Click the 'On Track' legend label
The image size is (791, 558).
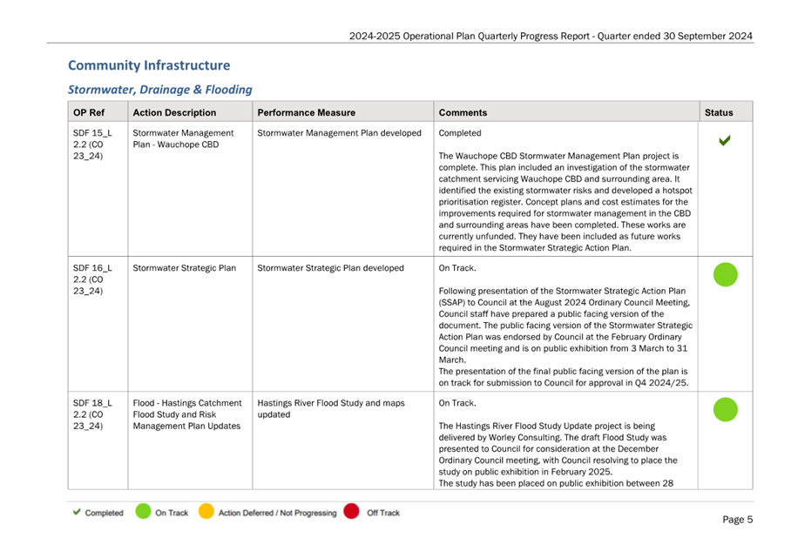click(x=172, y=513)
